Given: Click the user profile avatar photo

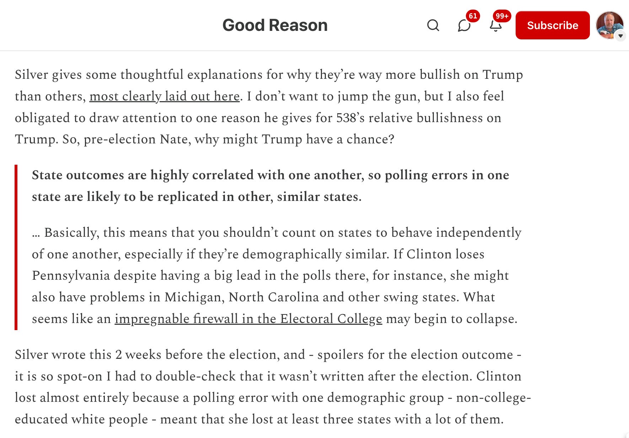Looking at the screenshot, I should click(x=609, y=25).
